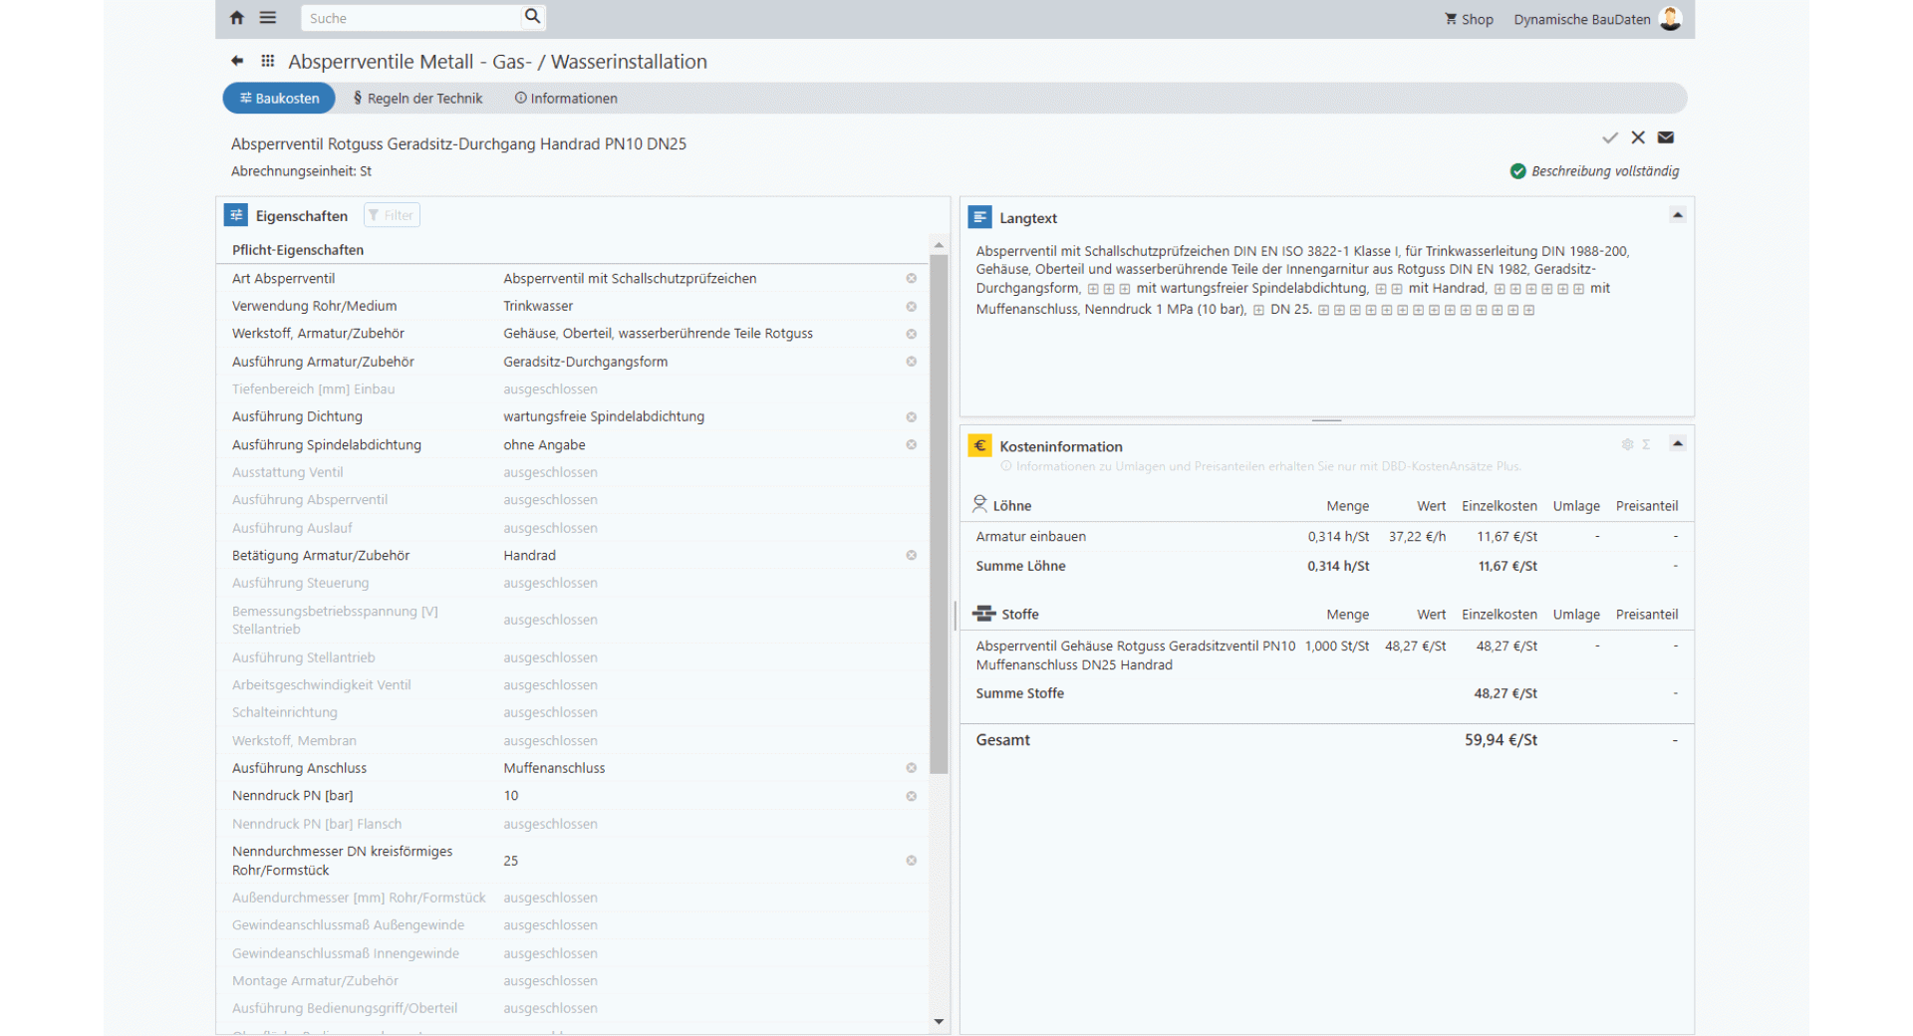Expand the first plus placeholder after Durchgangsform
1913x1036 pixels.
[x=1093, y=290]
